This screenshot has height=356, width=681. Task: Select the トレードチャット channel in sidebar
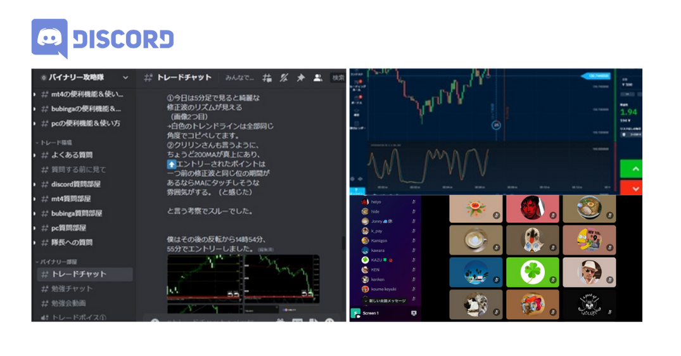85,274
